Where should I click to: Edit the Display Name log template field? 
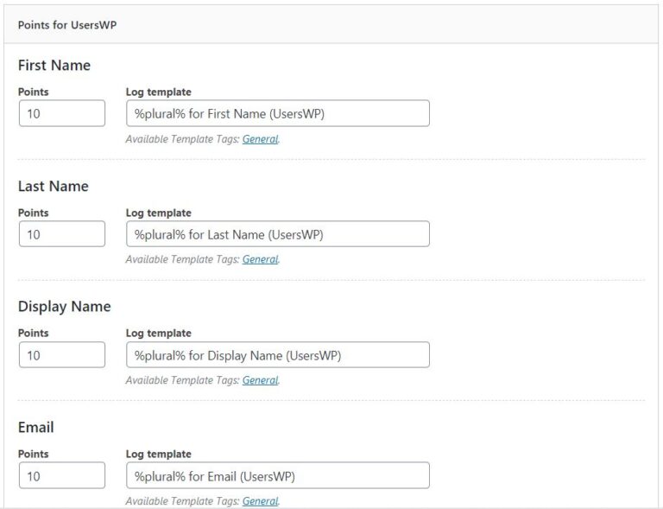[x=278, y=355]
